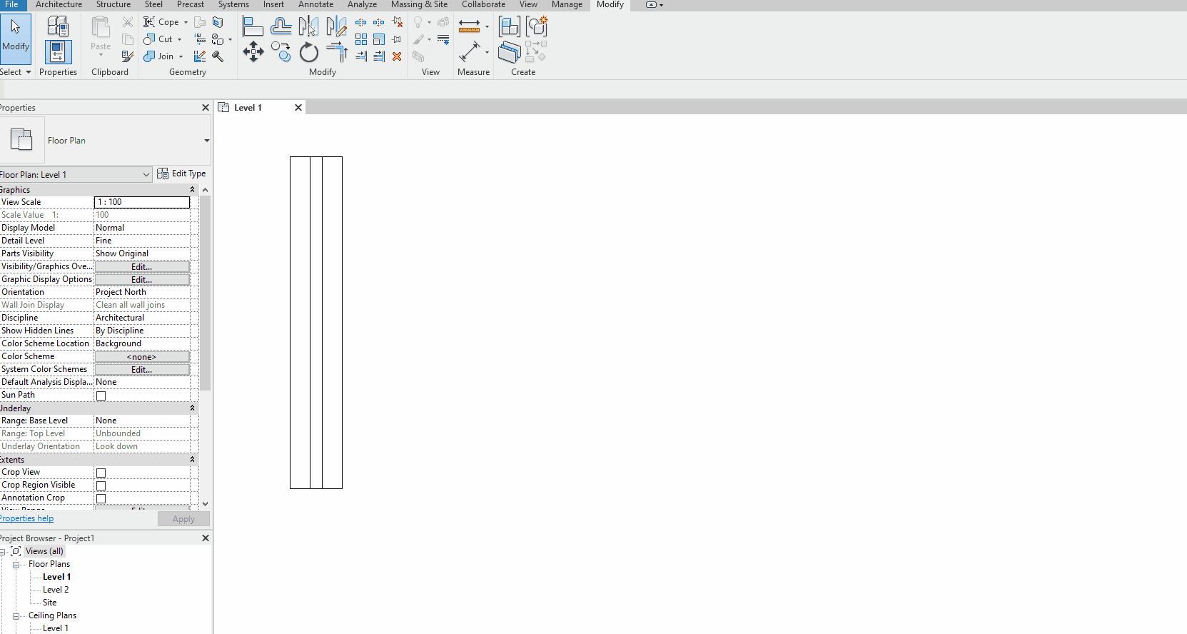Enable the Crop Region Visible checkbox
The height and width of the screenshot is (634, 1187).
click(101, 485)
